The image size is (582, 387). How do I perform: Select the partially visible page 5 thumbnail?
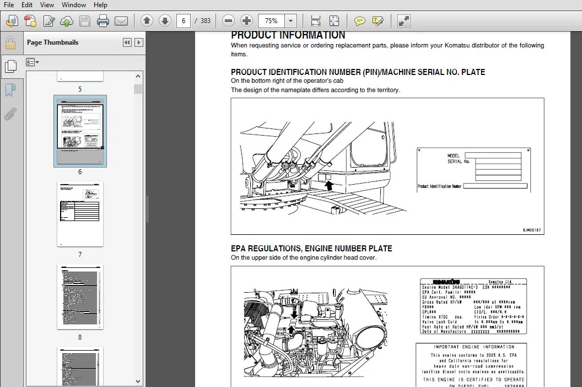coord(80,77)
